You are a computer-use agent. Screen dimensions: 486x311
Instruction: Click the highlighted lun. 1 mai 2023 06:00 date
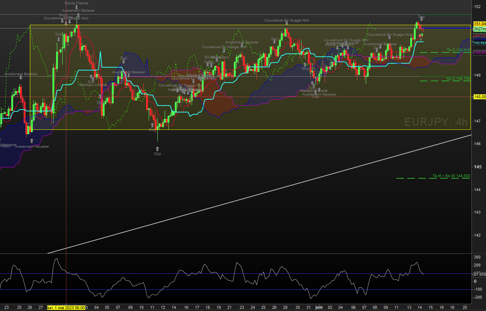point(66,308)
